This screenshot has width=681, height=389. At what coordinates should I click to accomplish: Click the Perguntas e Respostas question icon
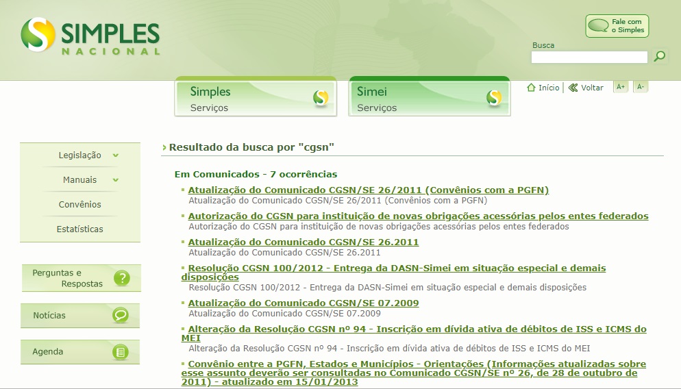[x=122, y=278]
